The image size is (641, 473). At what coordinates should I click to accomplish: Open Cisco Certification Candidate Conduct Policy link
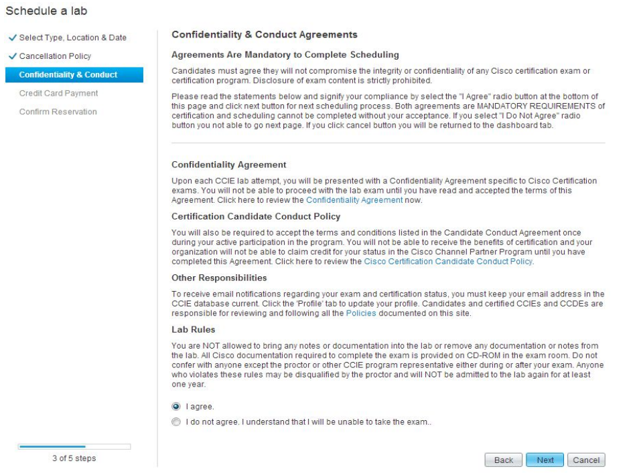(x=449, y=262)
